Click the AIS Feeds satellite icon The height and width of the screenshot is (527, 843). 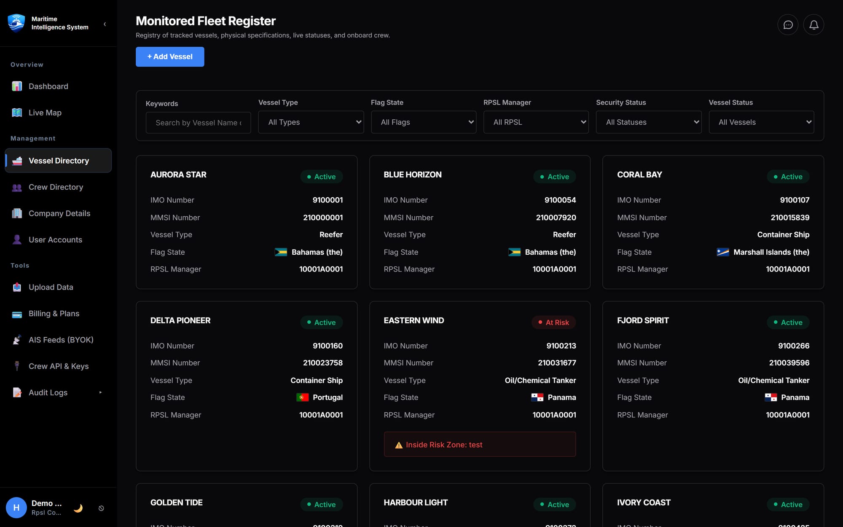point(17,340)
